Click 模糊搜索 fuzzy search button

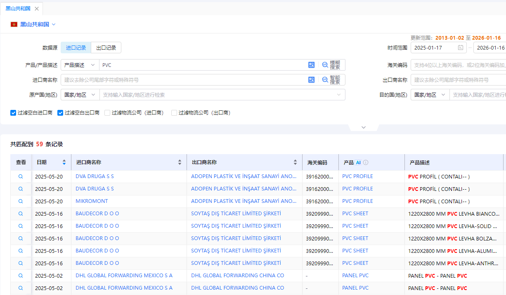tap(331, 65)
